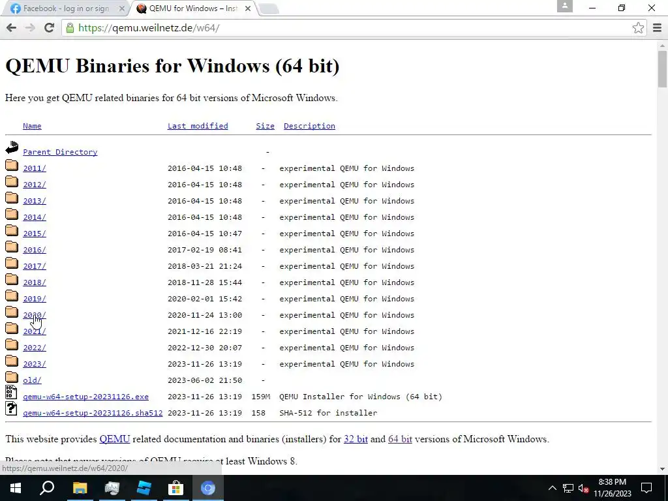
Task: Open the 2018/ directory link
Action: [35, 282]
